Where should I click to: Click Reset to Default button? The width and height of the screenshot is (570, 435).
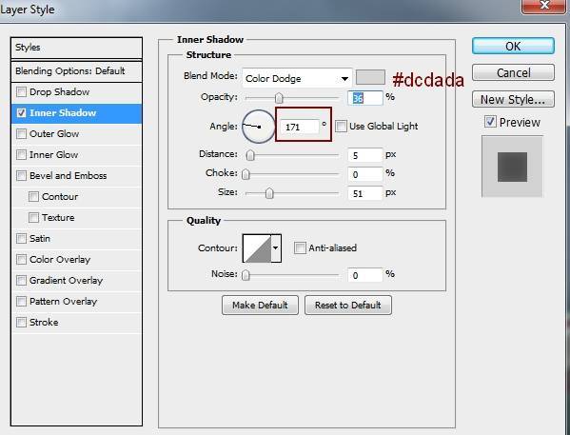click(x=348, y=305)
